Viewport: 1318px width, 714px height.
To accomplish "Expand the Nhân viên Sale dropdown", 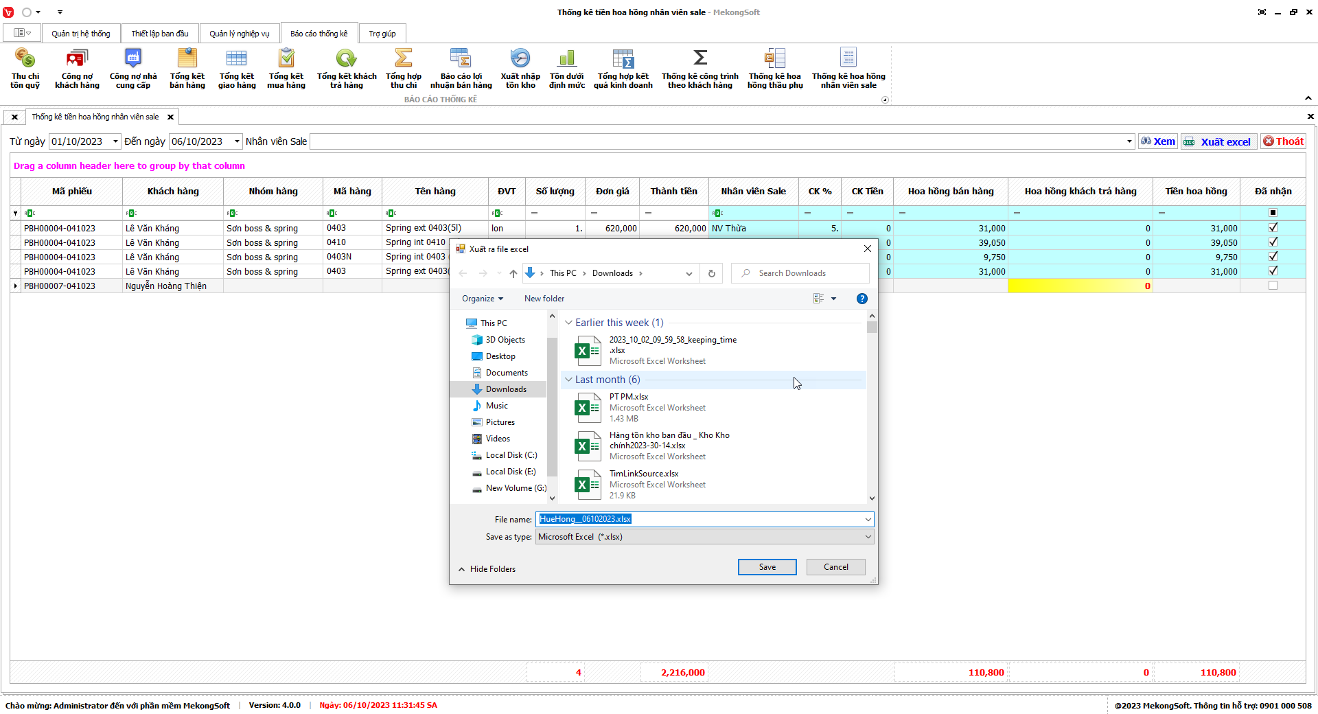I will (1129, 141).
